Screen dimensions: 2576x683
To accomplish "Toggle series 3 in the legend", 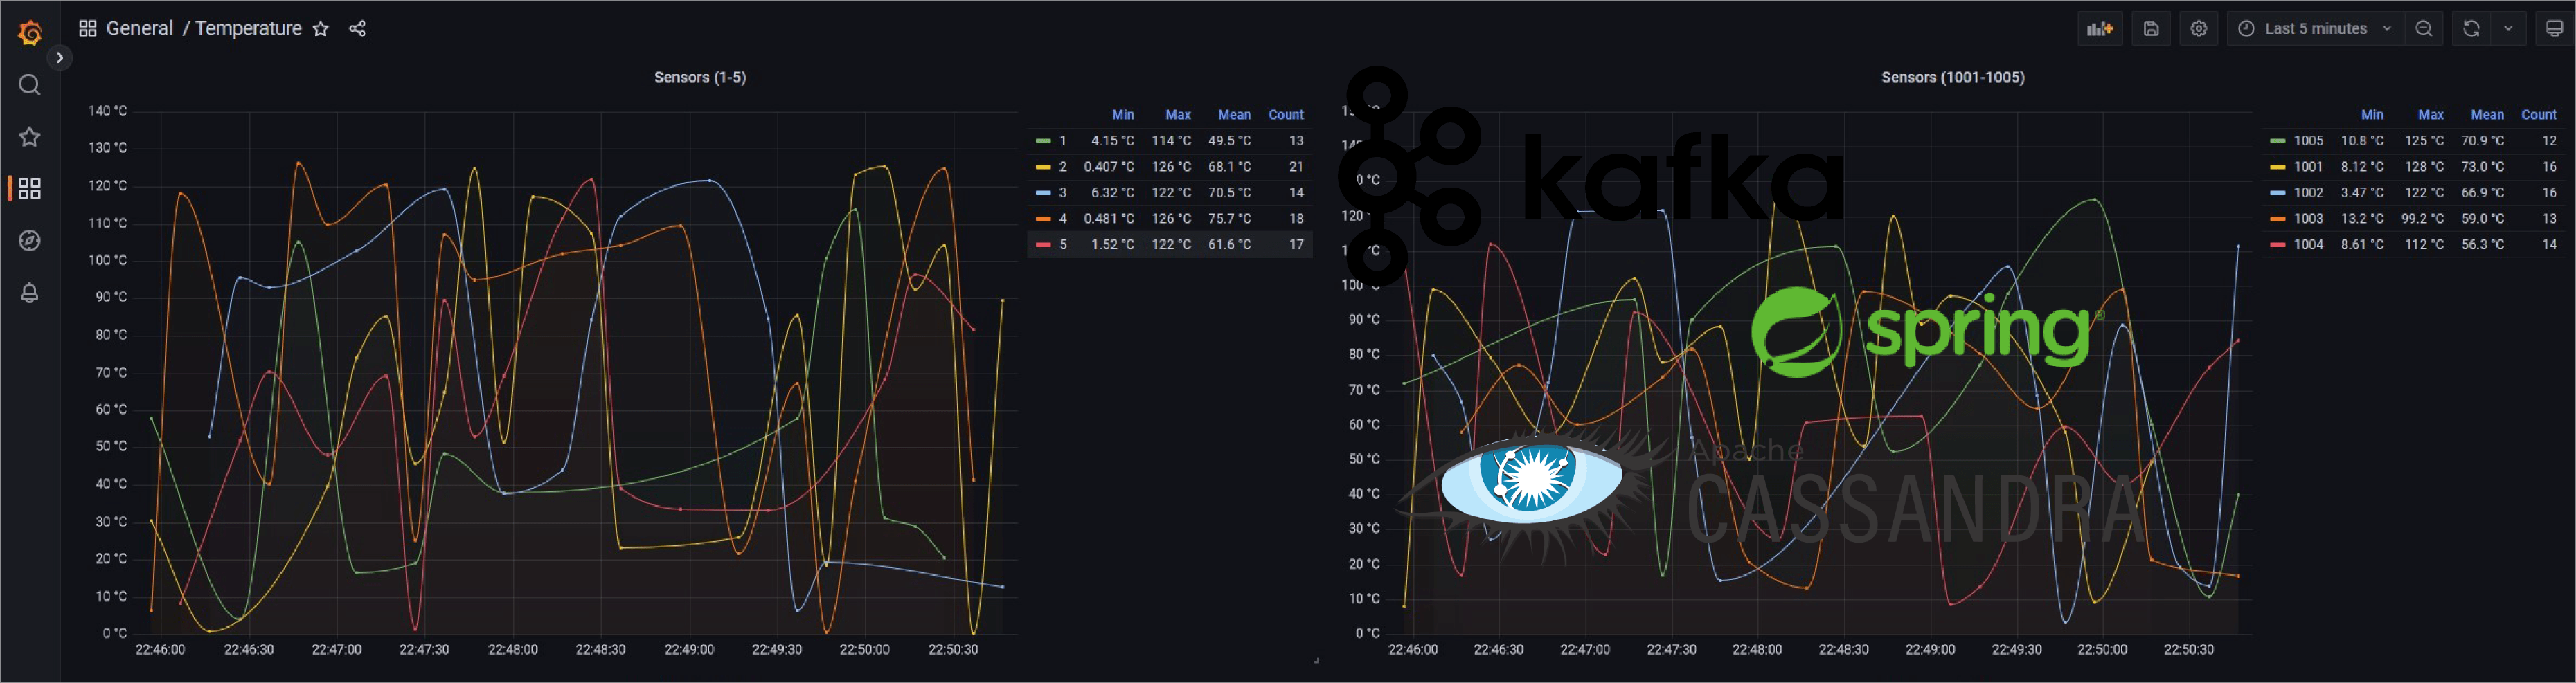I will pos(1063,193).
